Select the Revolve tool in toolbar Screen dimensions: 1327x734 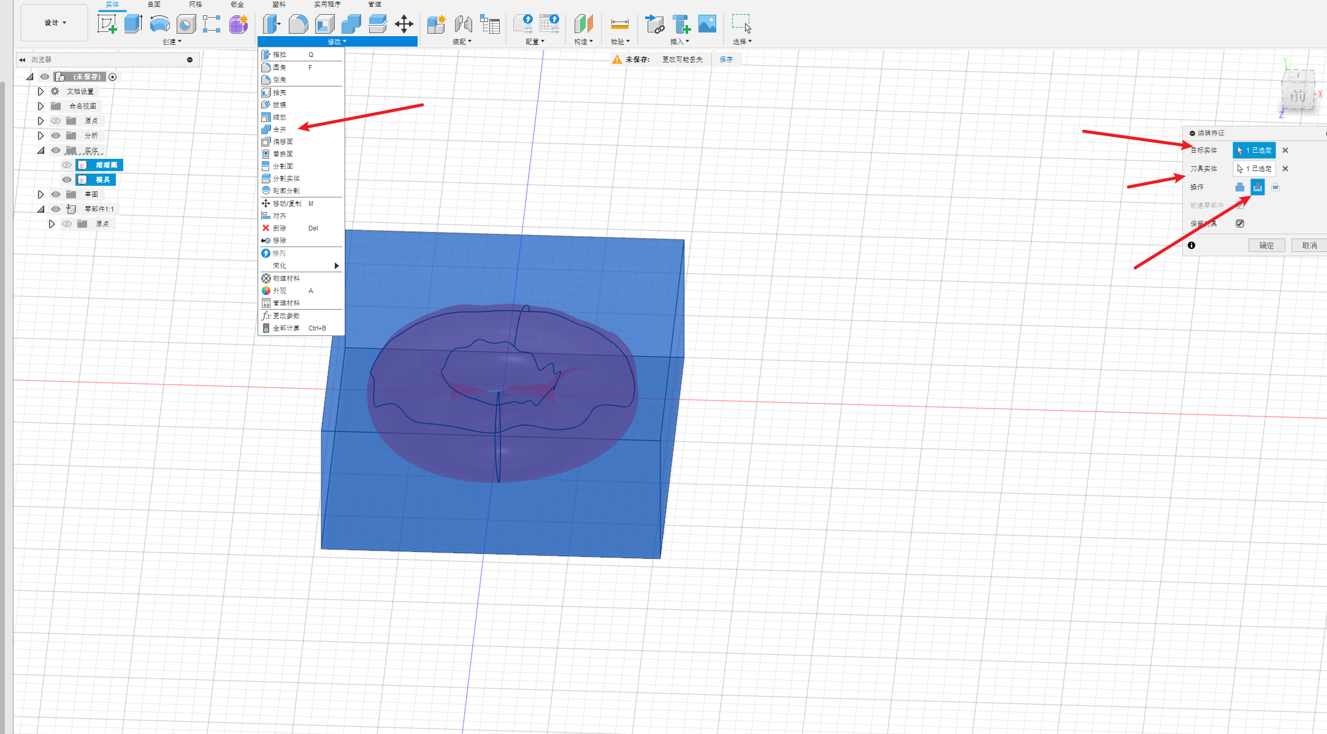pyautogui.click(x=159, y=24)
